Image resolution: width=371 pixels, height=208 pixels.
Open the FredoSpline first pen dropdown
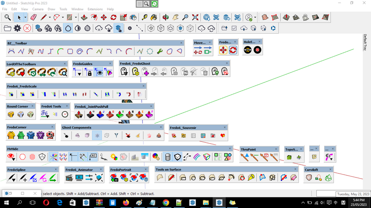click(x=14, y=180)
